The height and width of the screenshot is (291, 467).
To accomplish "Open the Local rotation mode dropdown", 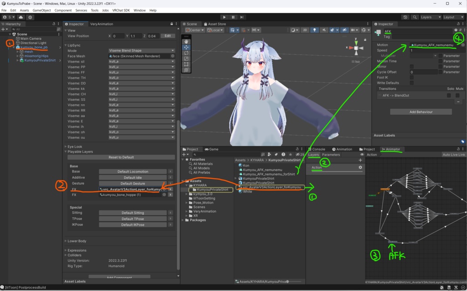I will [215, 30].
